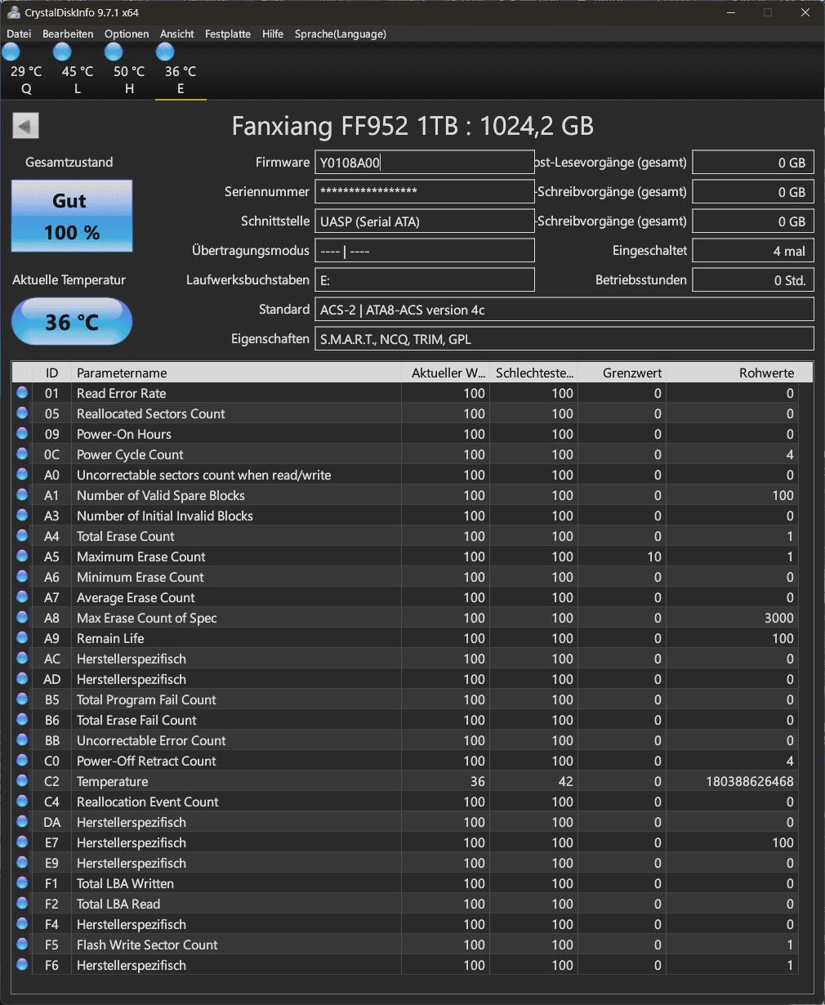Click the status icon for Temperature row
The image size is (825, 1005).
tap(22, 781)
